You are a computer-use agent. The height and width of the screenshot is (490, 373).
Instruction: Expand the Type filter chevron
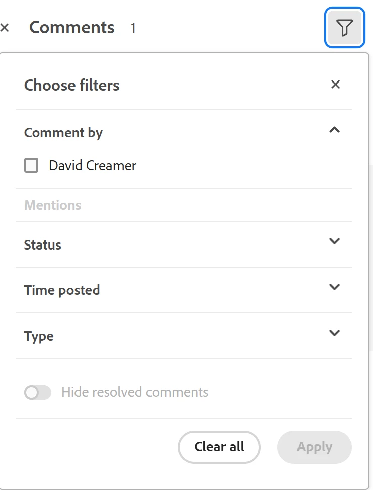tap(334, 333)
